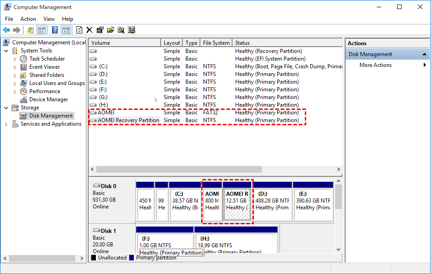Screen dimensions: 431x274
Task: Toggle the Show/Hide Console Tree toolbar button
Action: coord(41,30)
